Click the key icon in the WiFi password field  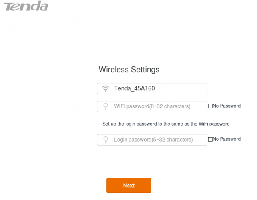coord(106,106)
